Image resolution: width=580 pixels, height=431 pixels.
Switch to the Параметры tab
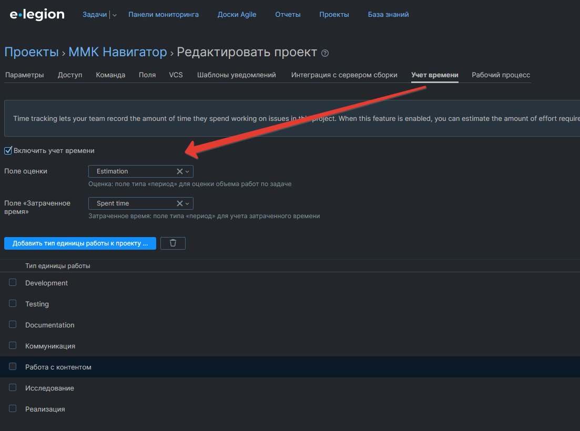pyautogui.click(x=24, y=75)
